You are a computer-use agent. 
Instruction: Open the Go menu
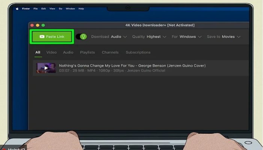[x=60, y=9]
